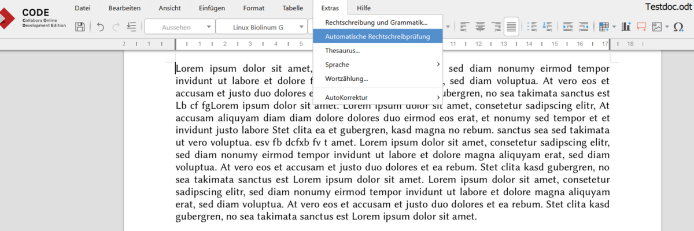The image size is (694, 231).
Task: Open Thesaurus... from the Extras menu
Action: pyautogui.click(x=378, y=50)
